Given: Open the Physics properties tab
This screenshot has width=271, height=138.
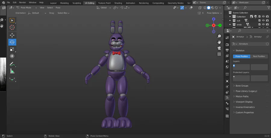Looking at the screenshot, I should pos(227,87).
